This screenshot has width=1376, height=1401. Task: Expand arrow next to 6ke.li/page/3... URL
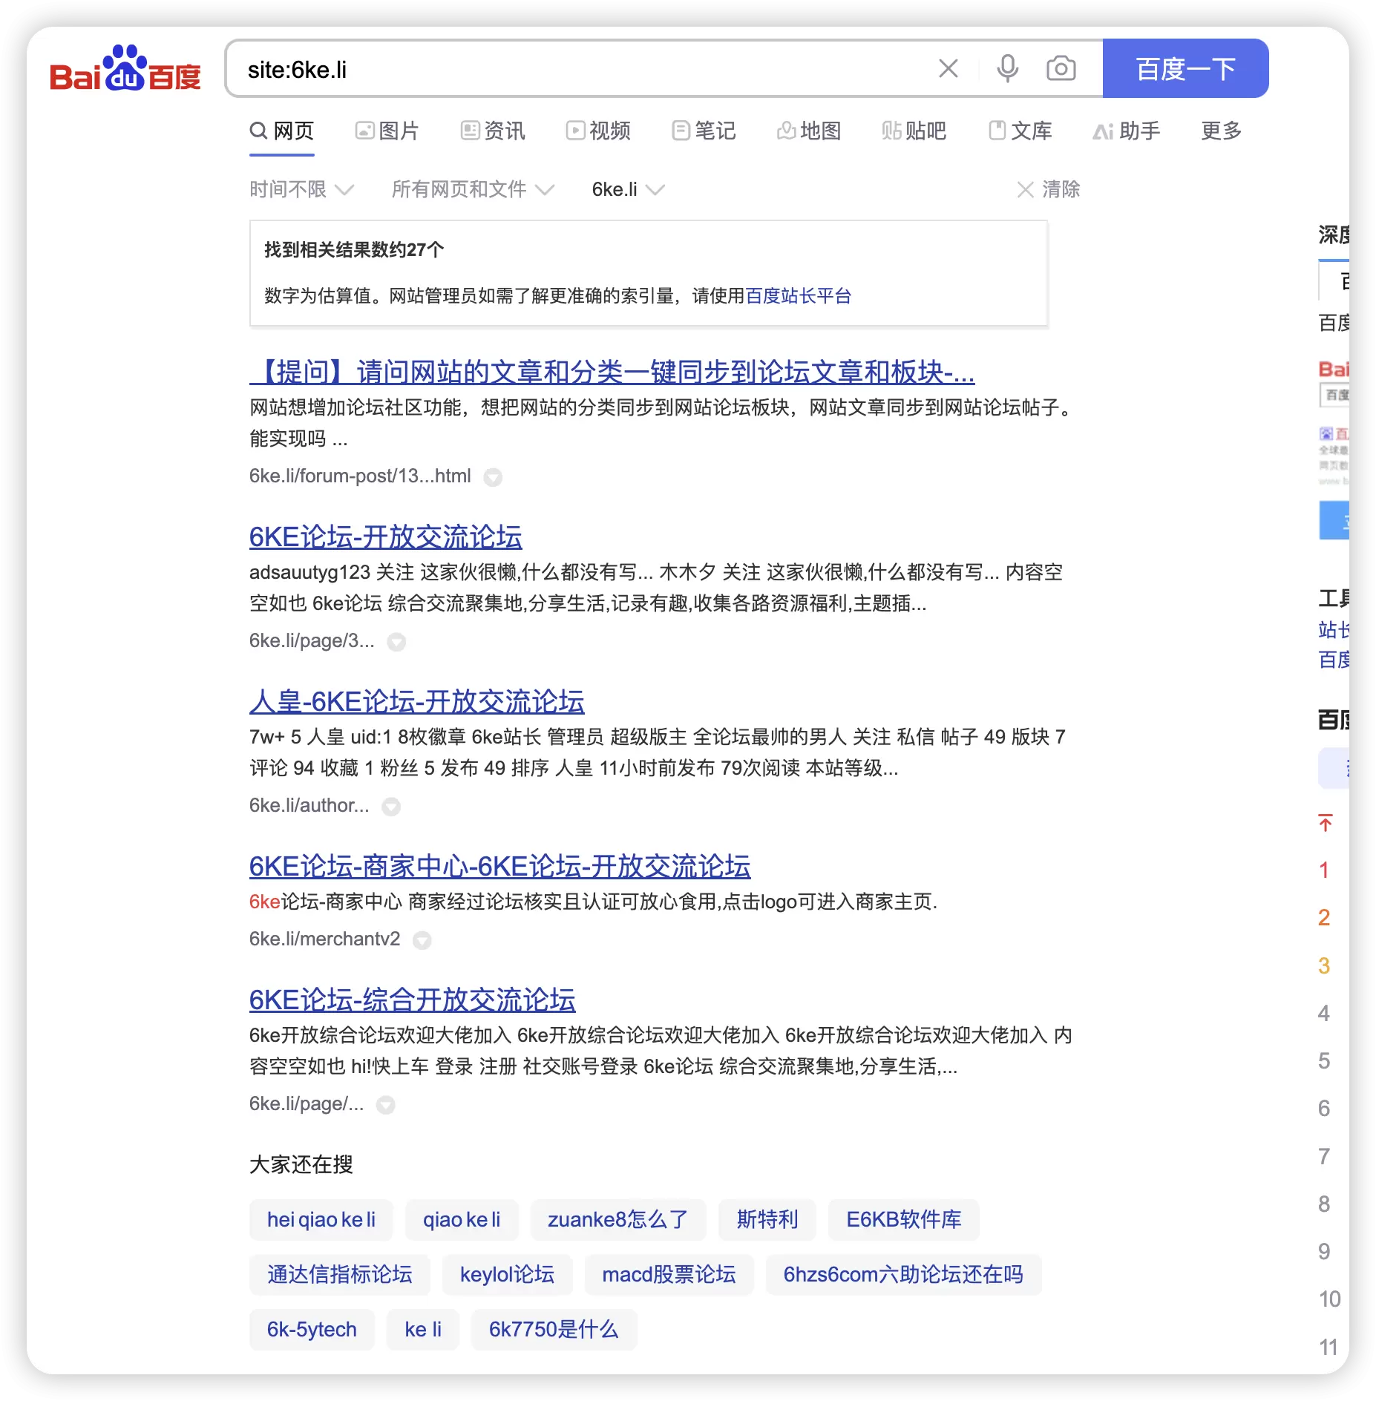[x=397, y=642]
